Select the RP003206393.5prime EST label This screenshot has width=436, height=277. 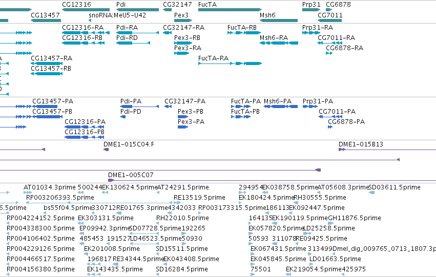click(x=60, y=198)
